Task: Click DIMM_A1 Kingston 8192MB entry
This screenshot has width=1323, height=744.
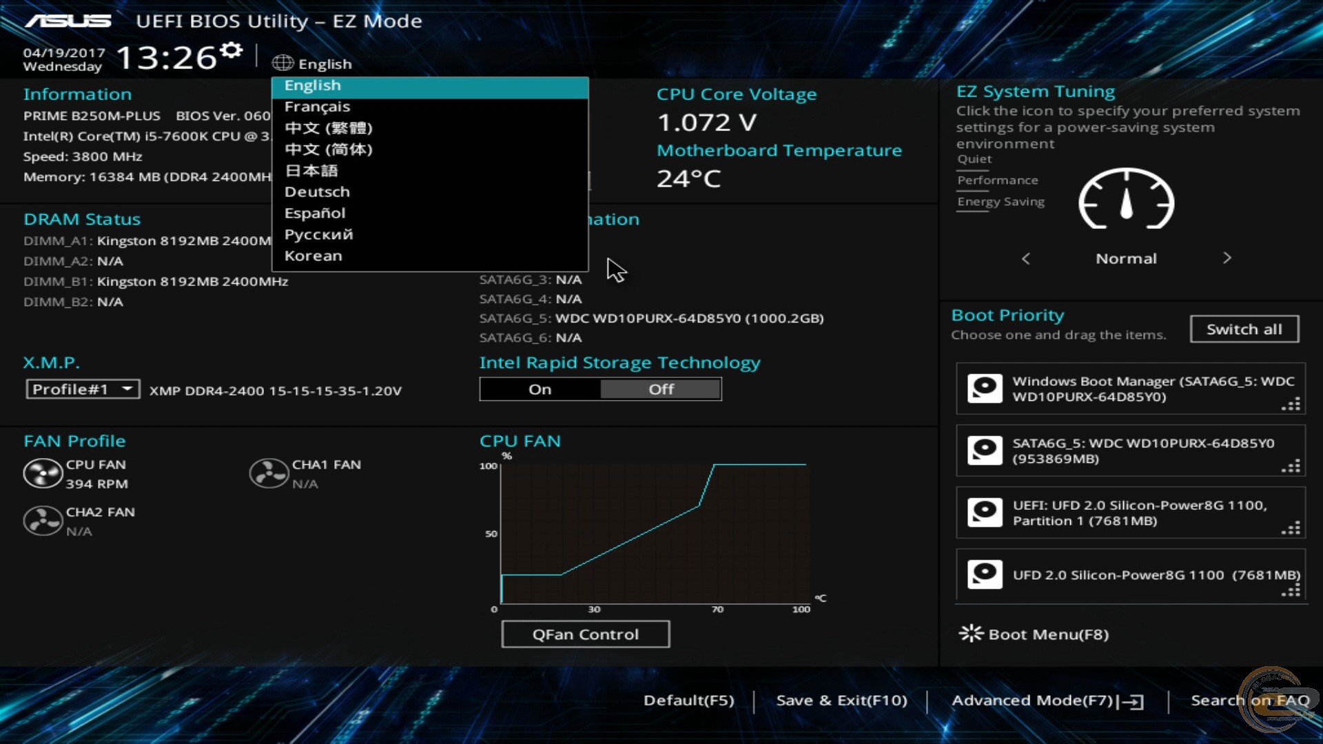Action: [x=147, y=241]
